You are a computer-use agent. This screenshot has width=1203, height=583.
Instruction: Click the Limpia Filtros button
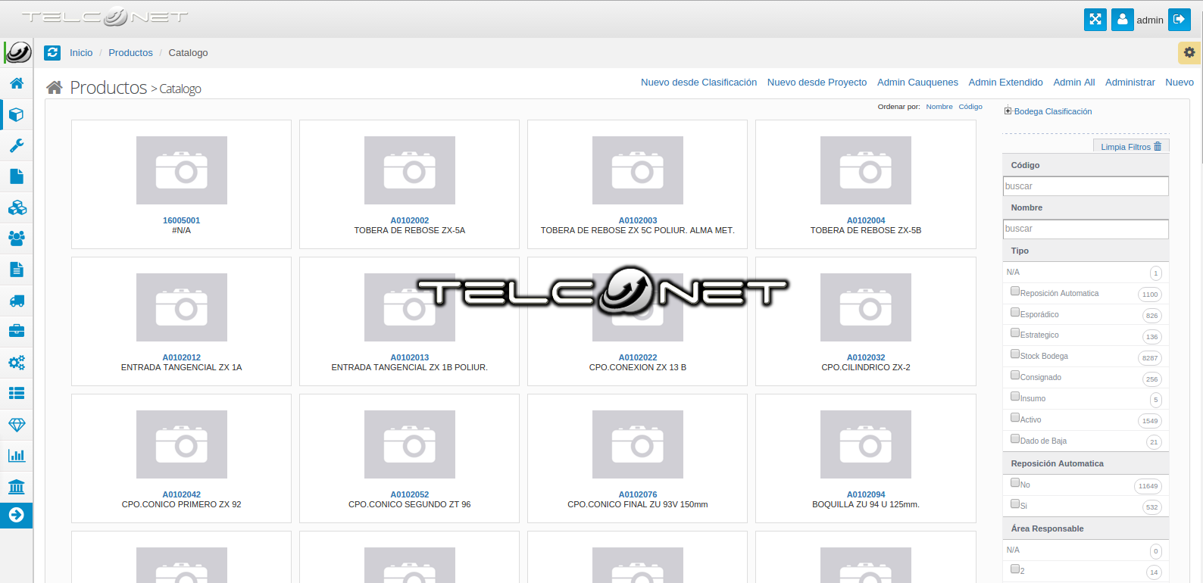pyautogui.click(x=1131, y=147)
